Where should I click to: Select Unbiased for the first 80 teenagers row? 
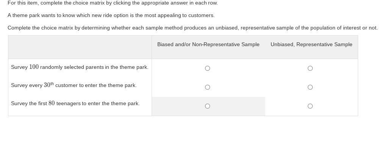(310, 106)
